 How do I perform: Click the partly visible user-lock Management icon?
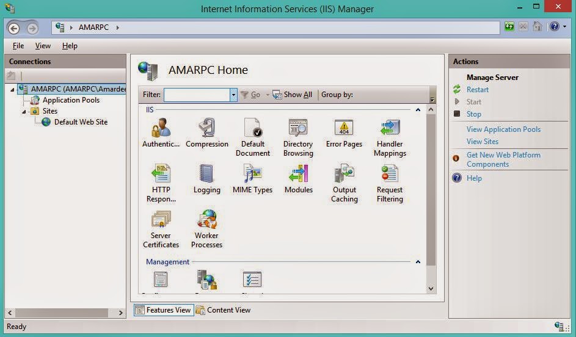pyautogui.click(x=207, y=280)
